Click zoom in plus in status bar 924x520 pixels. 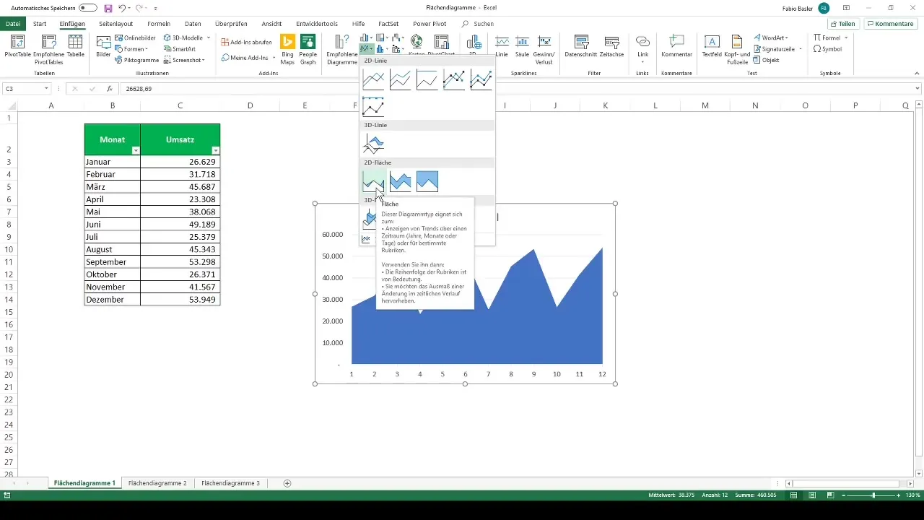(899, 495)
